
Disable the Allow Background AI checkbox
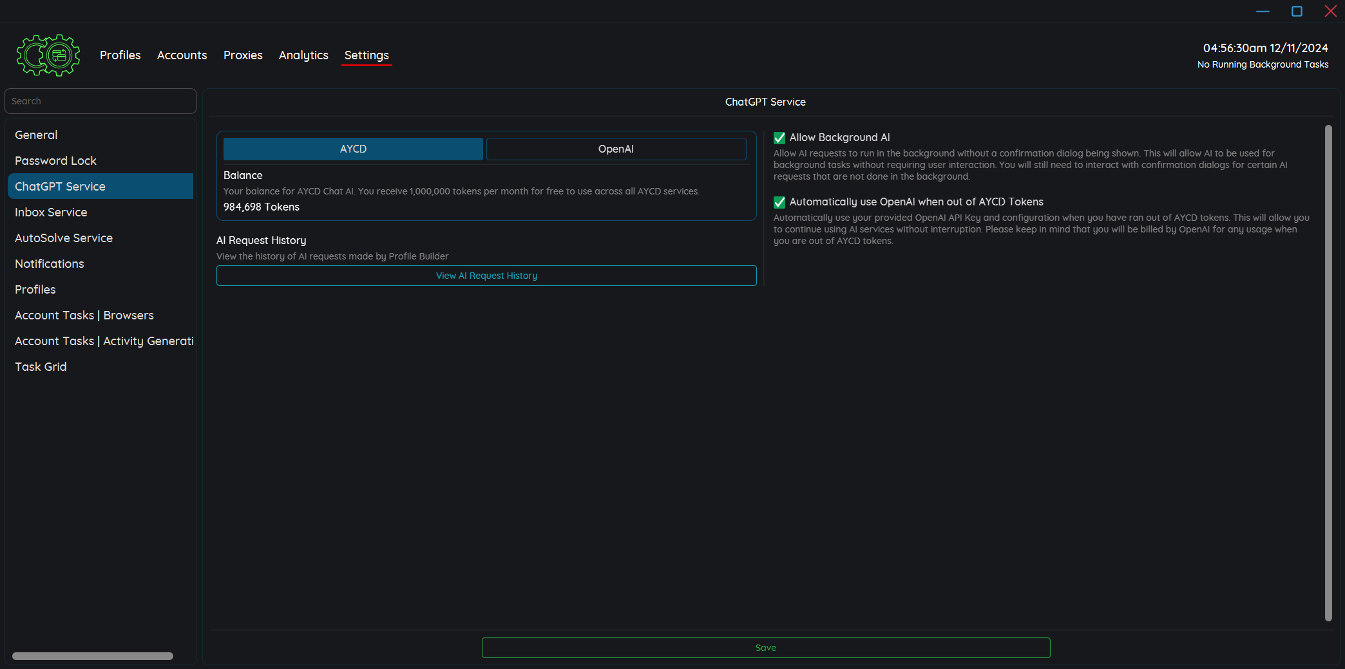(x=779, y=138)
